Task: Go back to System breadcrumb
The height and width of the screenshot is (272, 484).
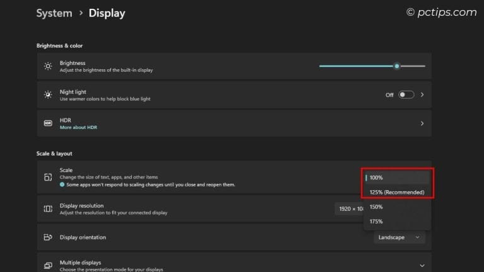Action: click(x=53, y=13)
